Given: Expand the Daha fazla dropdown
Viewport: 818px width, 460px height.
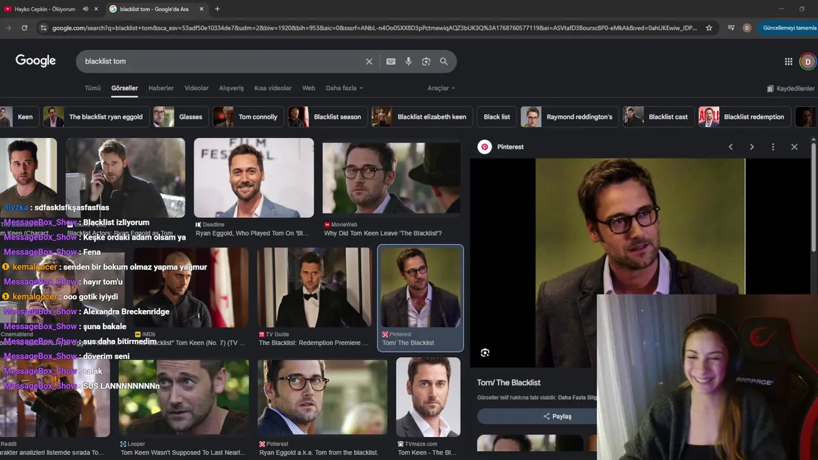Looking at the screenshot, I should pos(344,88).
